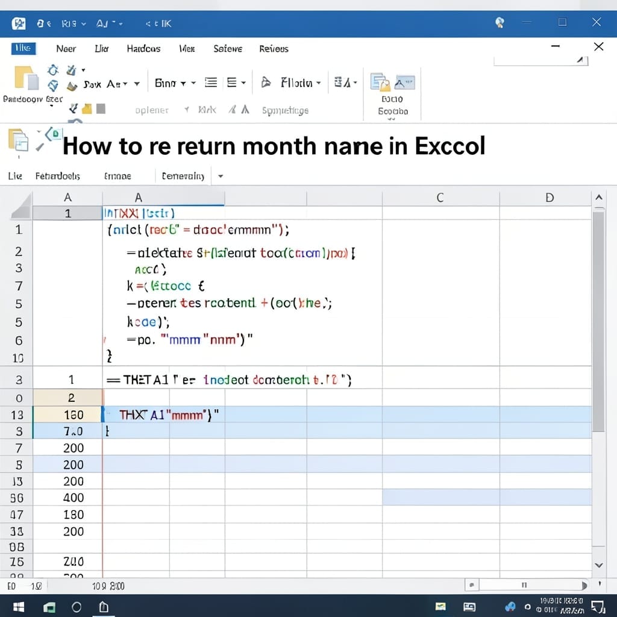Click the vertical scrollbar down arrow
The width and height of the screenshot is (617, 617).
point(598,565)
